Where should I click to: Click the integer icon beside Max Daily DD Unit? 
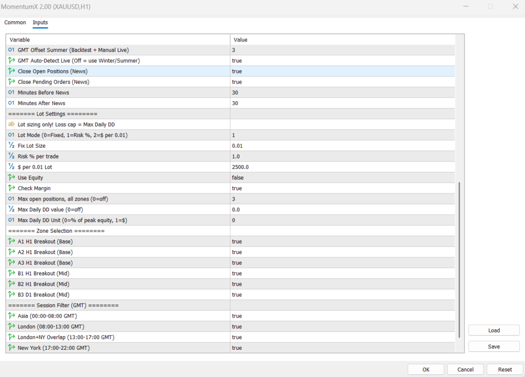pos(11,220)
